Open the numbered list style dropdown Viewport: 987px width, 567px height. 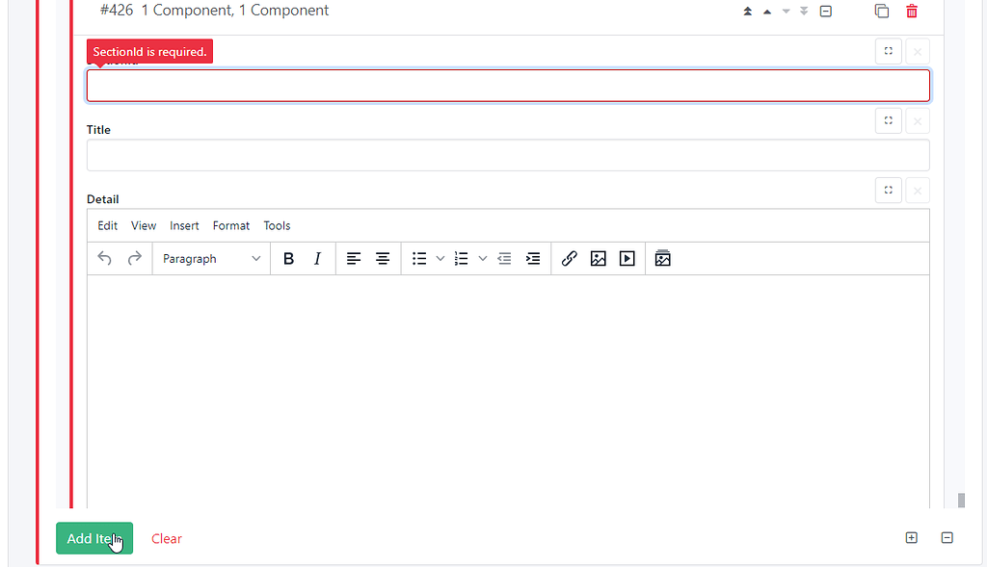[x=483, y=258]
